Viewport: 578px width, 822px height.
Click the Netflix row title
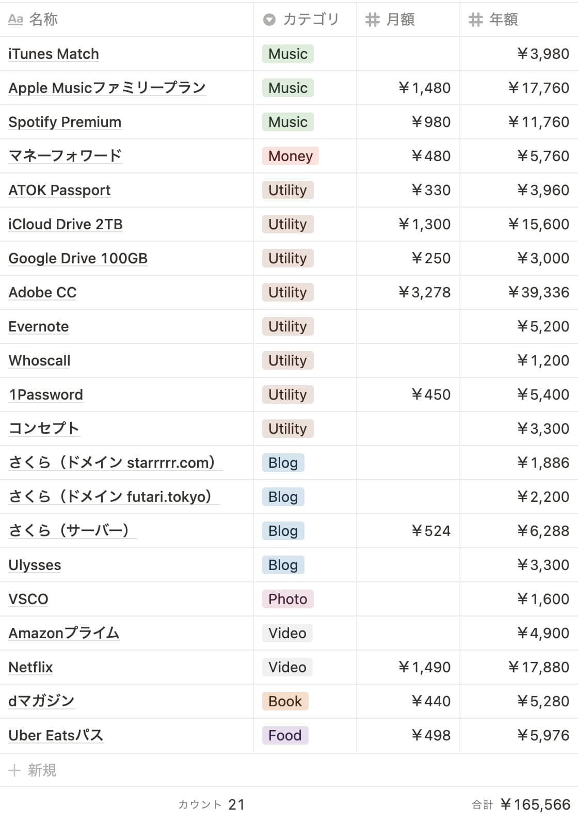[x=31, y=668]
